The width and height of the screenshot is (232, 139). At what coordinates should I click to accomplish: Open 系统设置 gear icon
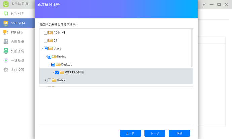pos(6,70)
